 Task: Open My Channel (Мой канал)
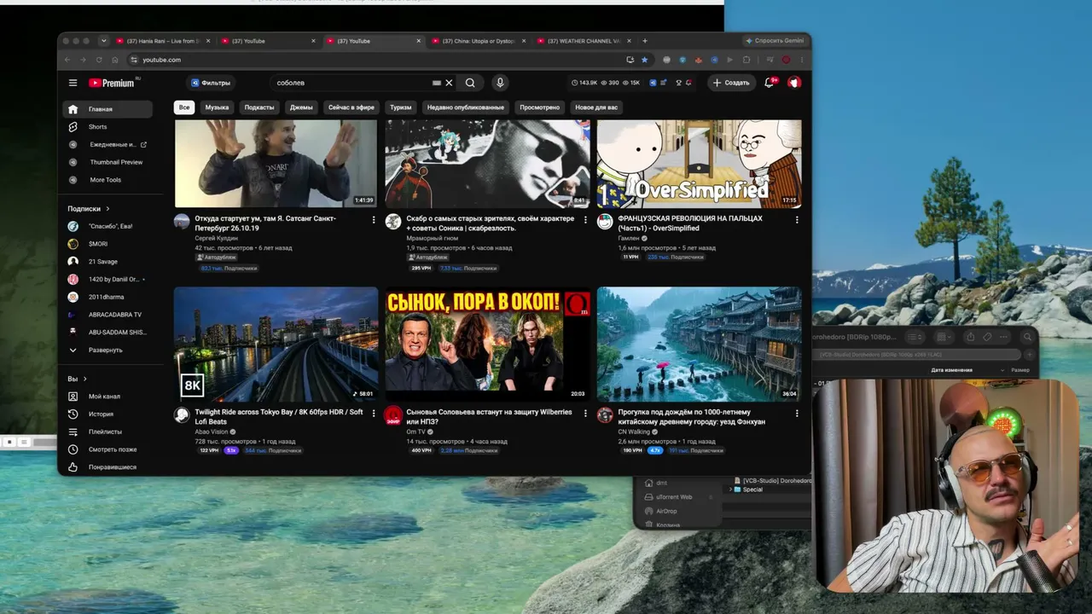coord(107,397)
